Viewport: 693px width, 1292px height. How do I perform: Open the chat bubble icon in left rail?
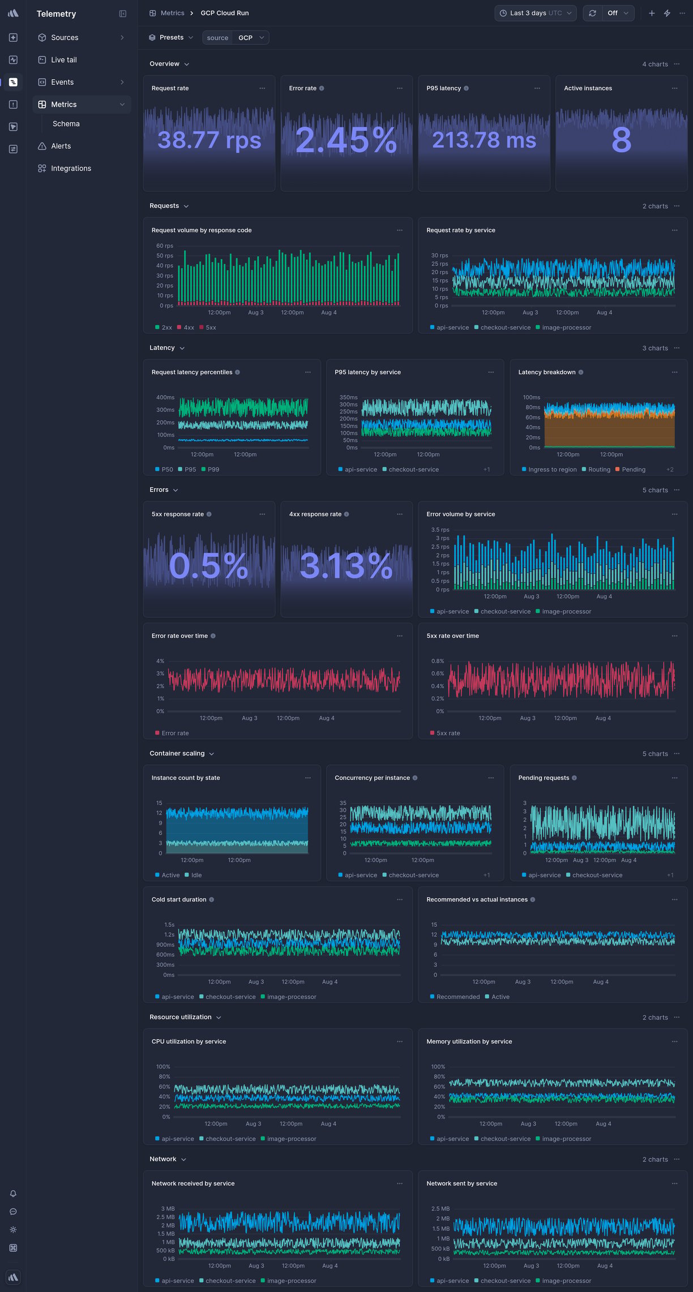tap(13, 1212)
